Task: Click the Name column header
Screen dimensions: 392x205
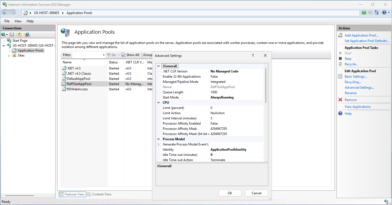Action: click(84, 62)
